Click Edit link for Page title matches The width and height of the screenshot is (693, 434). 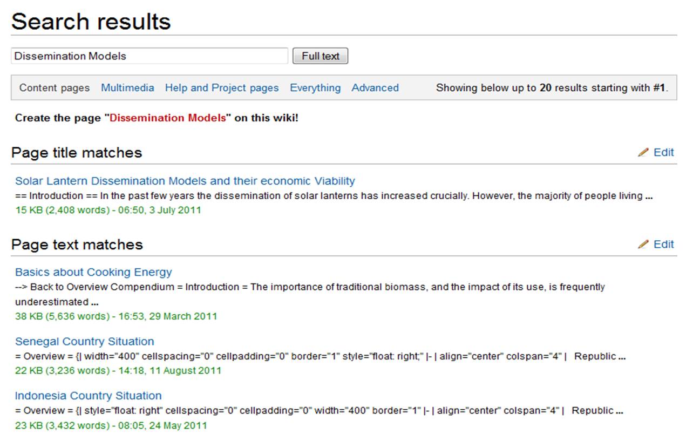point(664,153)
